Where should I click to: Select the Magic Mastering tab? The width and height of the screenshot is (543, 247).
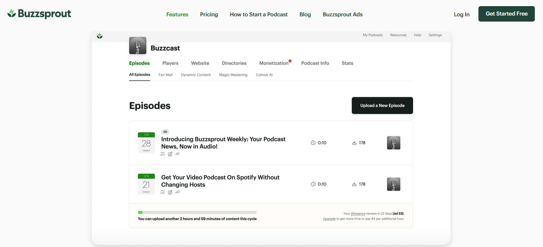(x=233, y=75)
